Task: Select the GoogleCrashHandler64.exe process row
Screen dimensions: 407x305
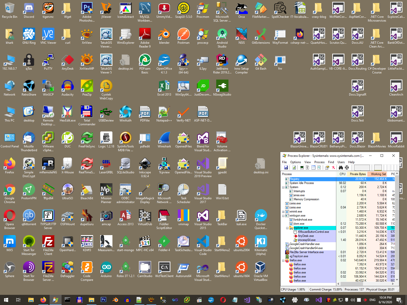Action: (338, 248)
